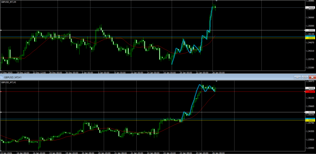Click the GBPUSD_MT,H1 symbol label inside lower chart

pyautogui.click(x=9, y=82)
